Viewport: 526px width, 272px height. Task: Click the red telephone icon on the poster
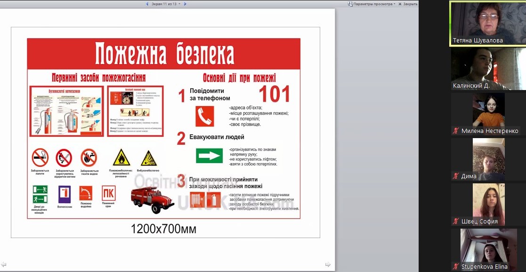[x=205, y=116]
